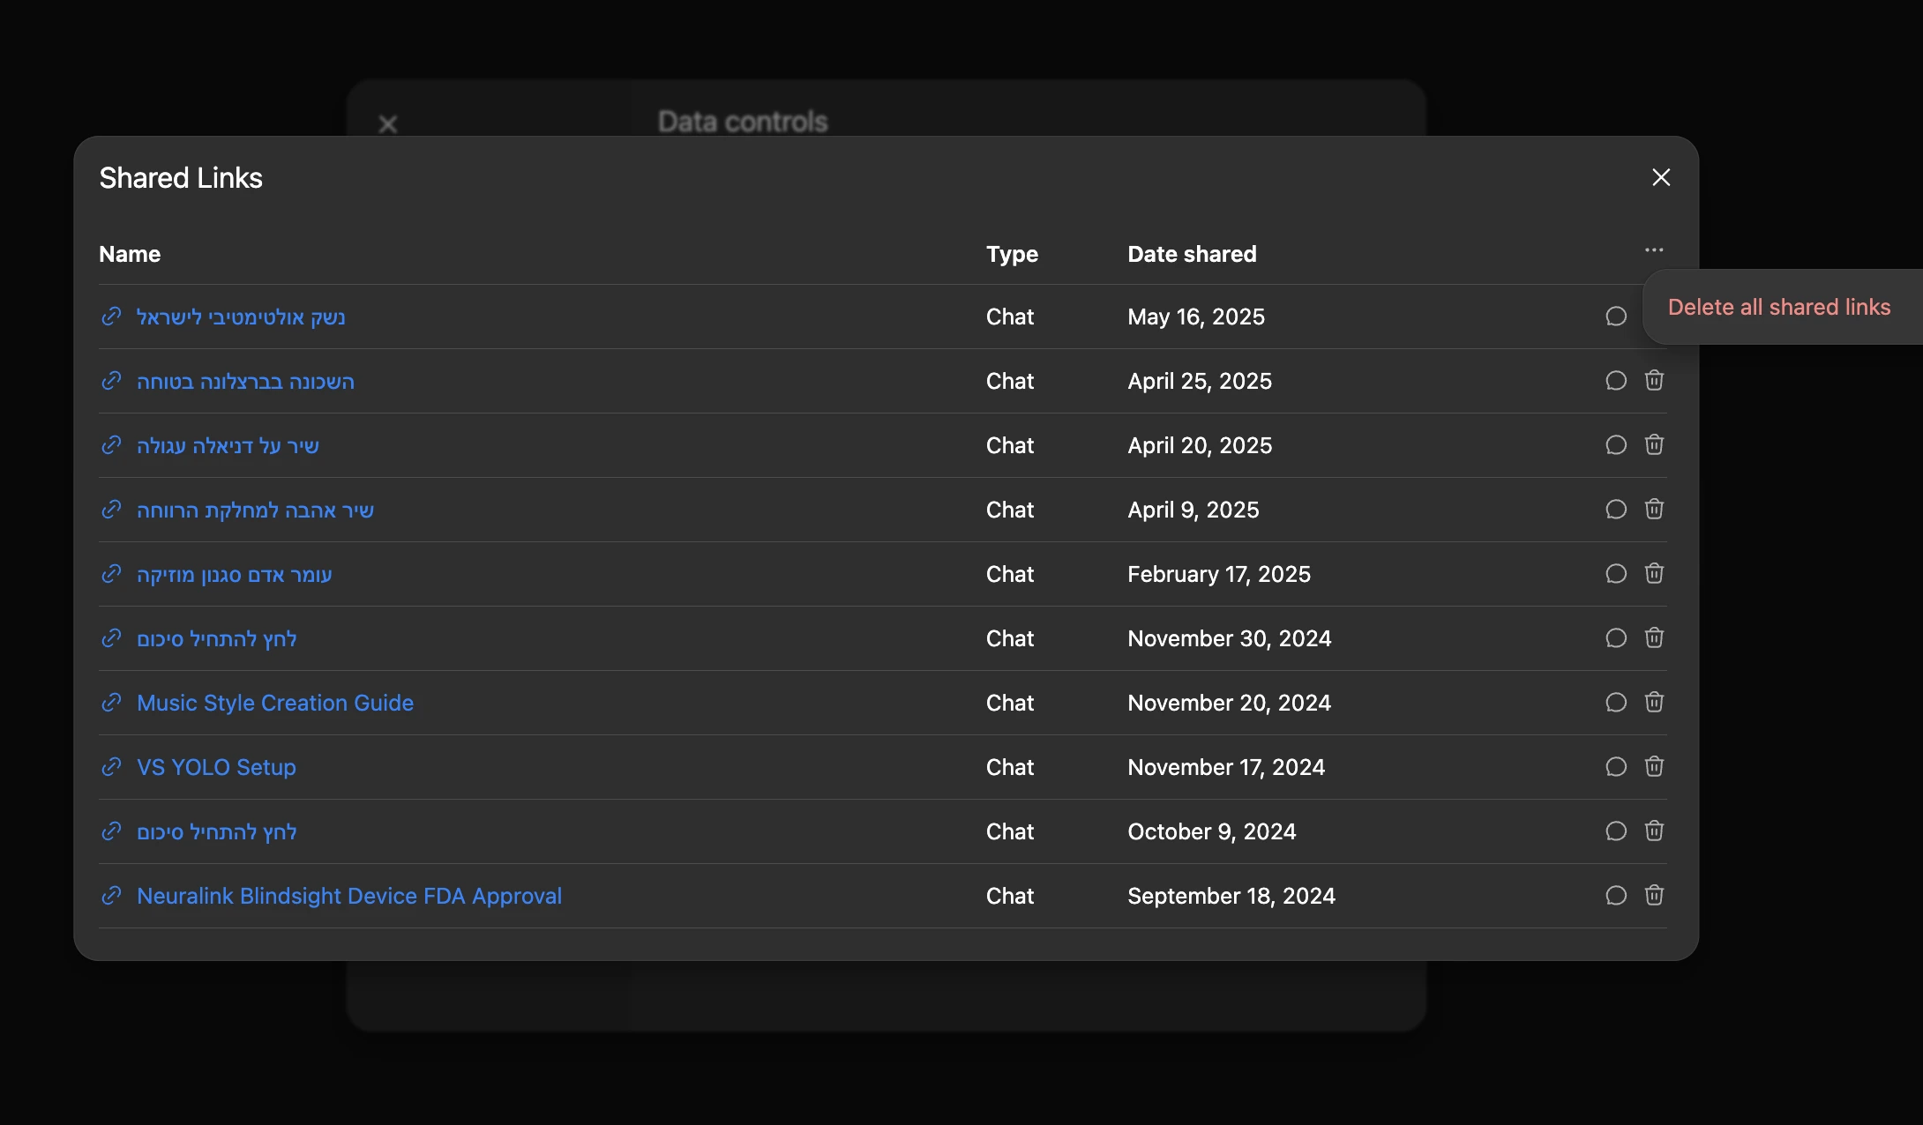View chat for the April 20, 2025 row
Image resolution: width=1923 pixels, height=1125 pixels.
click(1615, 445)
